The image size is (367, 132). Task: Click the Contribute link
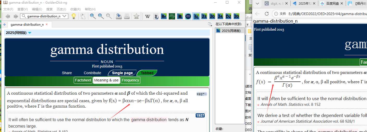tap(92, 73)
